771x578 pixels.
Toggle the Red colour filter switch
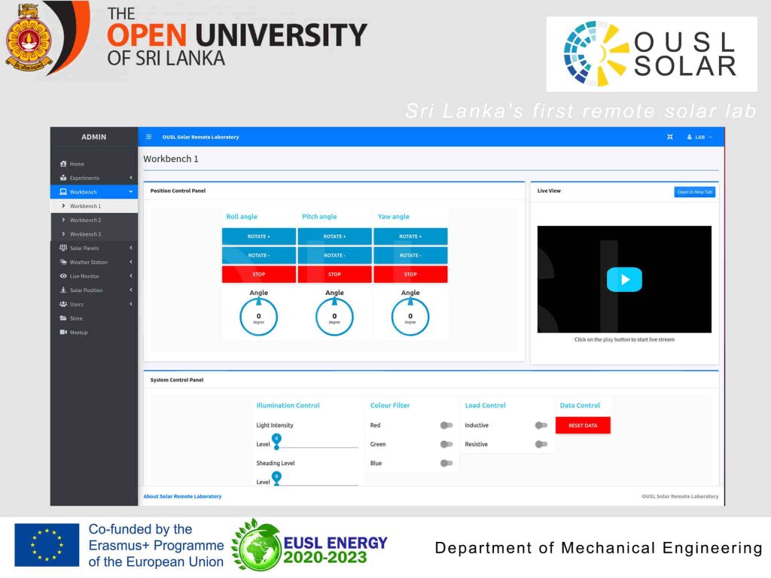click(x=446, y=425)
